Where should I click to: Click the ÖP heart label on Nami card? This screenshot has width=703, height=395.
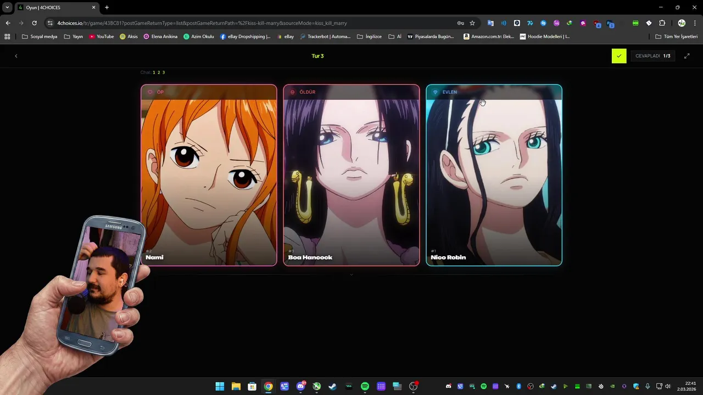(155, 92)
